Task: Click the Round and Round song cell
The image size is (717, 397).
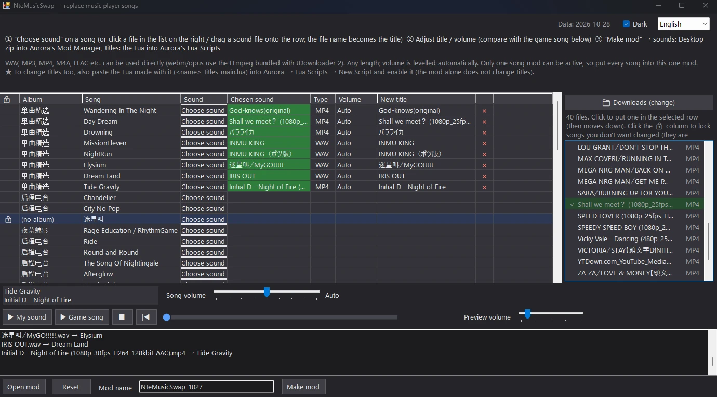Action: point(131,253)
